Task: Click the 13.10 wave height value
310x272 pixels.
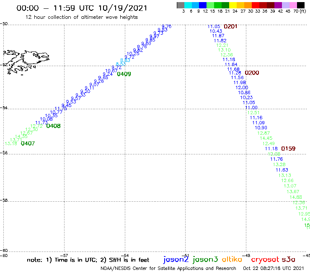Action: [x=225, y=50]
